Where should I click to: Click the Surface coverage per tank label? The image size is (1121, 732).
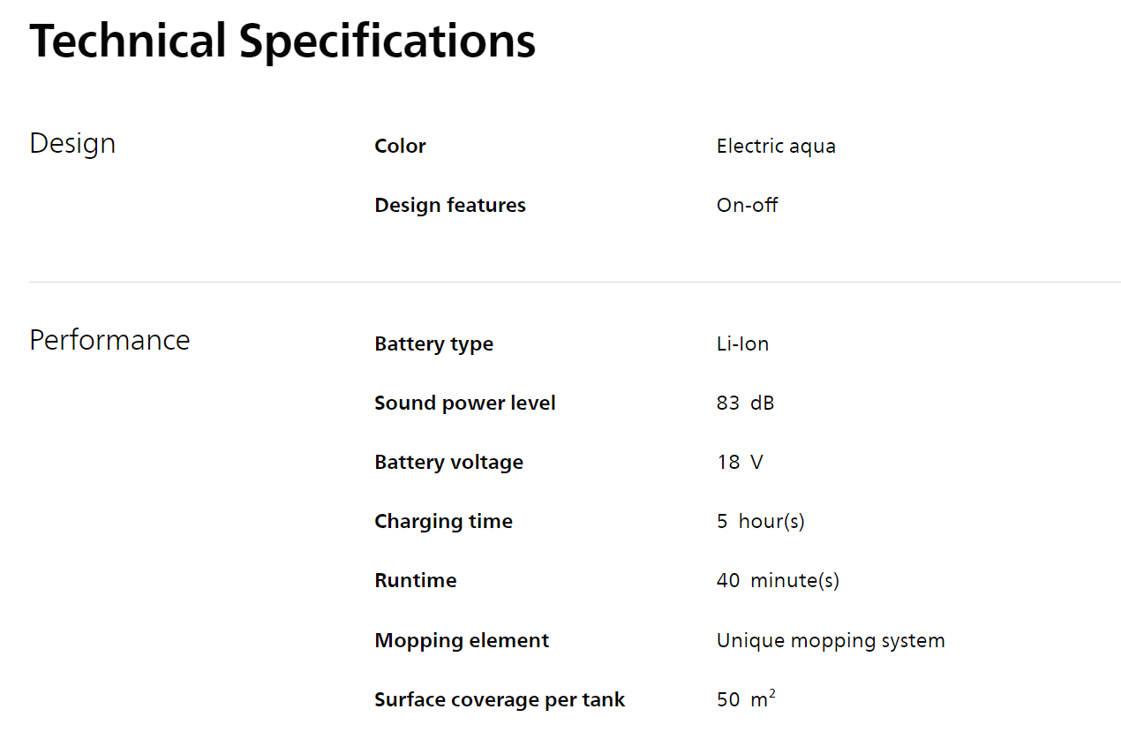click(x=500, y=699)
